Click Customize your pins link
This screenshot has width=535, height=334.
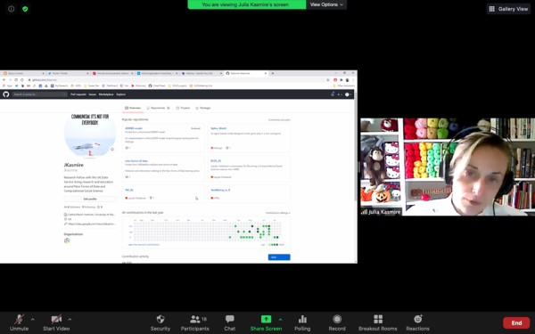pyautogui.click(x=279, y=120)
